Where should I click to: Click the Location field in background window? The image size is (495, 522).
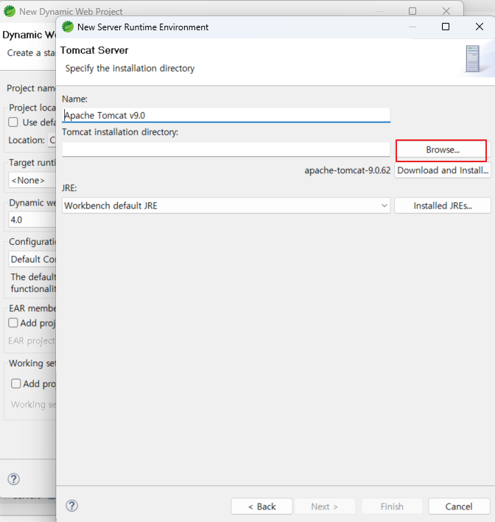52,140
